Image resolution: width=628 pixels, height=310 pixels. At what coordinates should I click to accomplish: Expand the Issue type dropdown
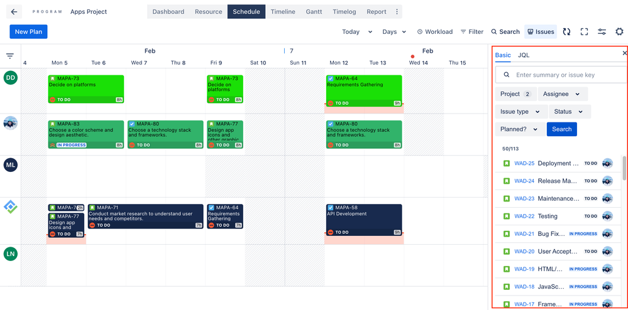522,112
